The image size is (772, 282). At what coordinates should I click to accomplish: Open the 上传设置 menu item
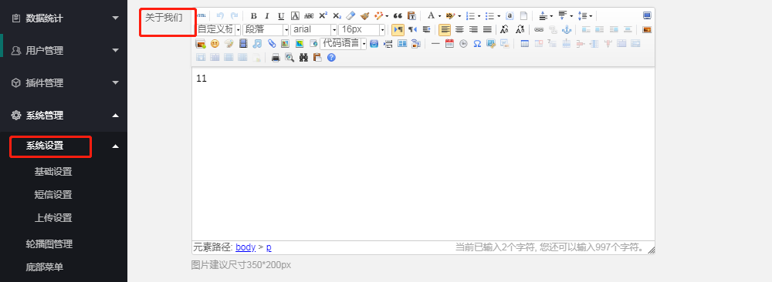click(x=53, y=217)
